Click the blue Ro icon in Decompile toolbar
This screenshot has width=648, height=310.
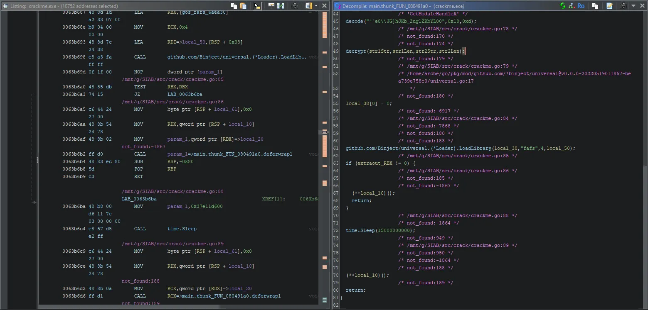pyautogui.click(x=581, y=6)
